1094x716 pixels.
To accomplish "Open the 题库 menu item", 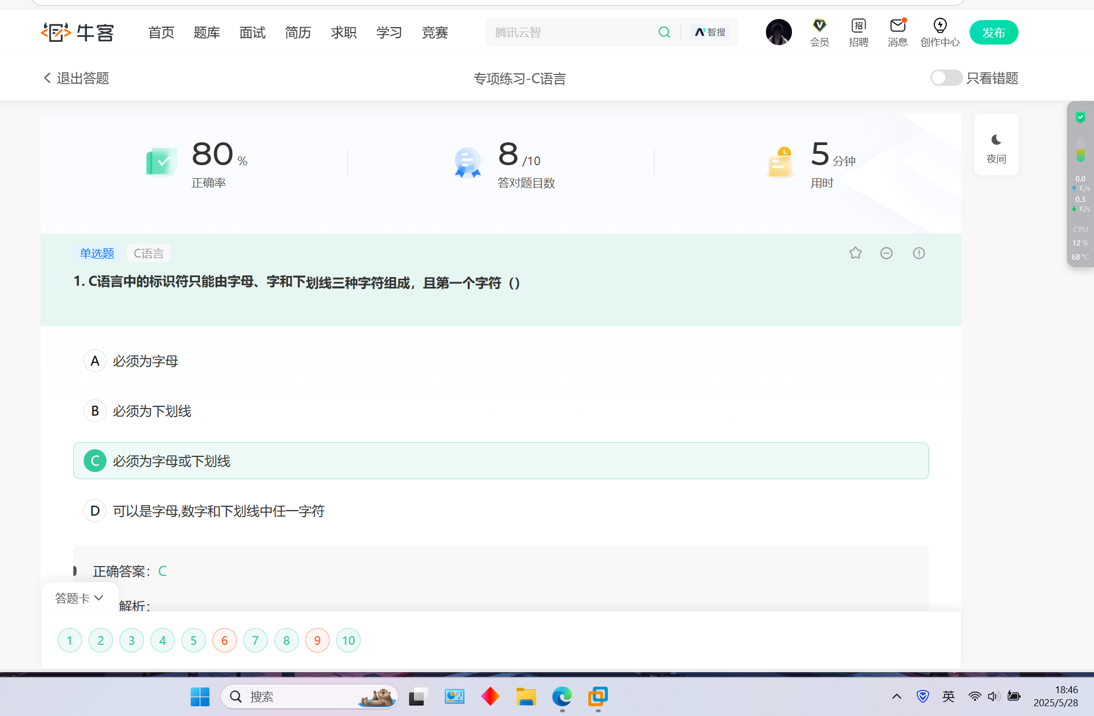I will 206,33.
